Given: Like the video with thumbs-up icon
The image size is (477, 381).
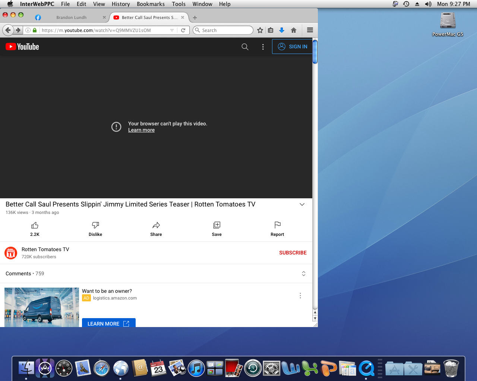Looking at the screenshot, I should (x=35, y=225).
